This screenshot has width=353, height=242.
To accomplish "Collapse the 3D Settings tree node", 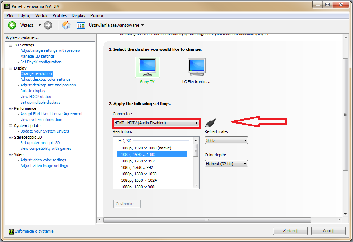I will pos(10,45).
